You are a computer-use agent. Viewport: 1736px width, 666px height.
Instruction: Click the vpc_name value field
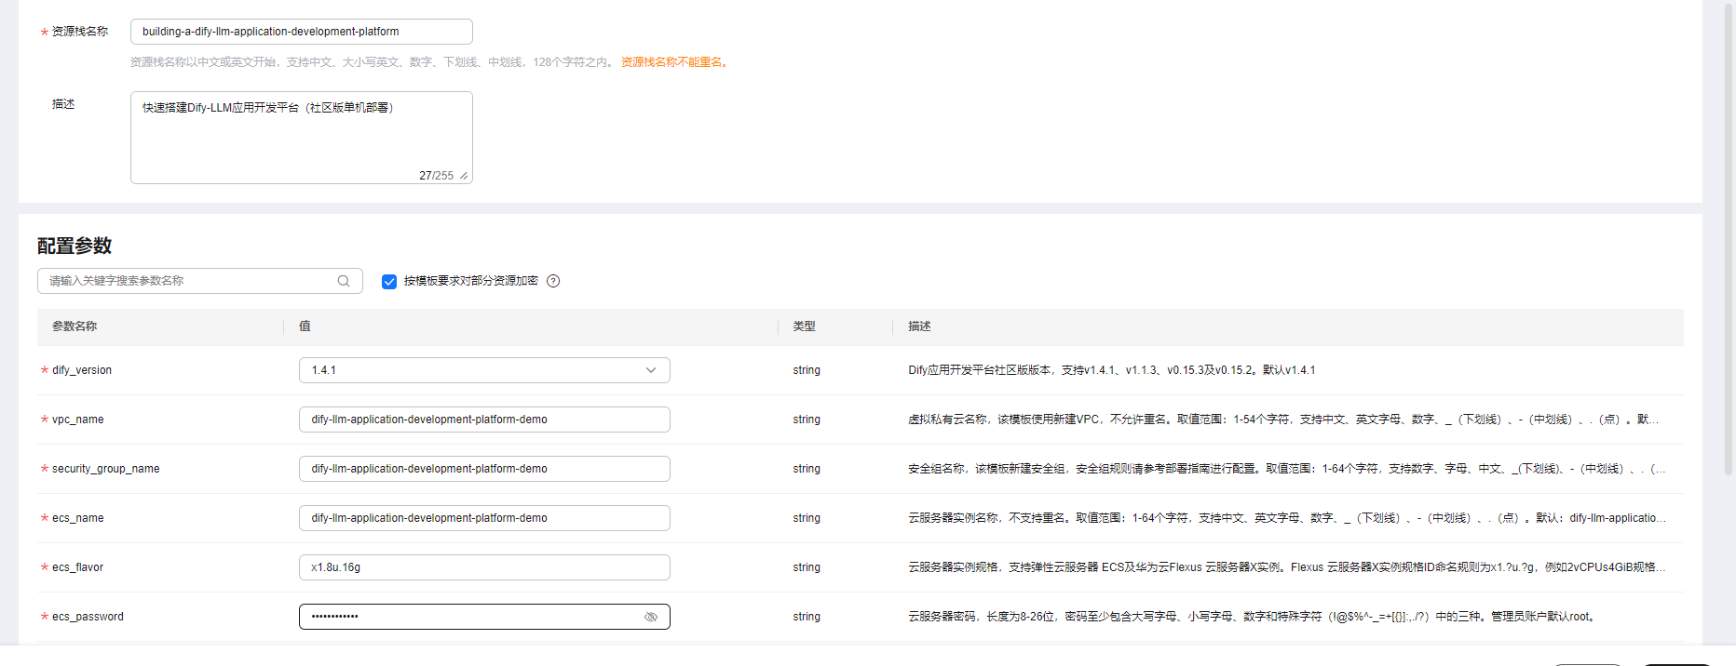click(x=484, y=420)
